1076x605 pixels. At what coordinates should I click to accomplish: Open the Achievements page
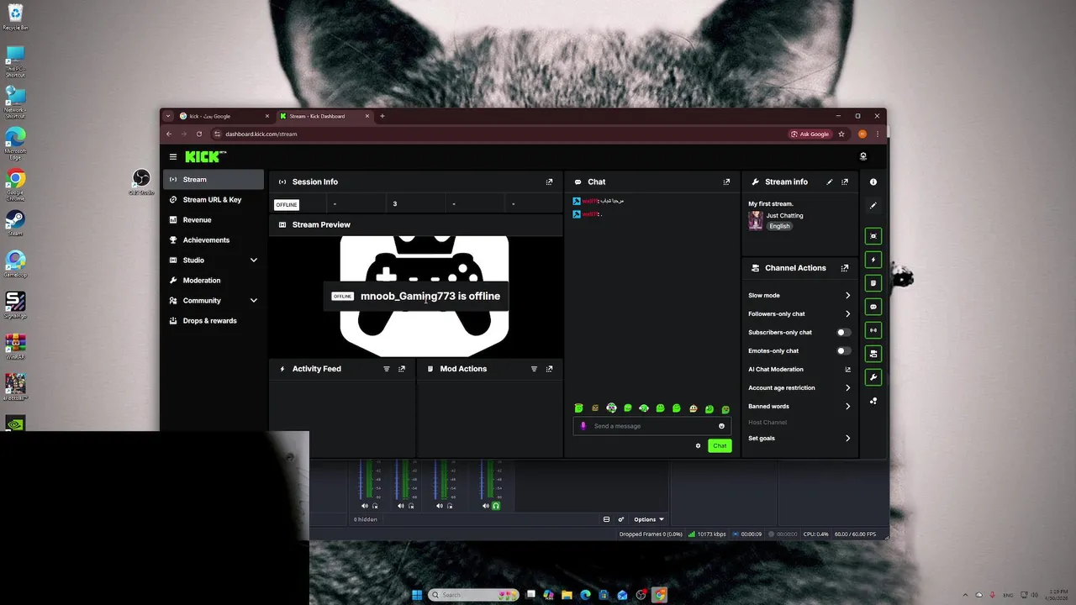[214, 240]
